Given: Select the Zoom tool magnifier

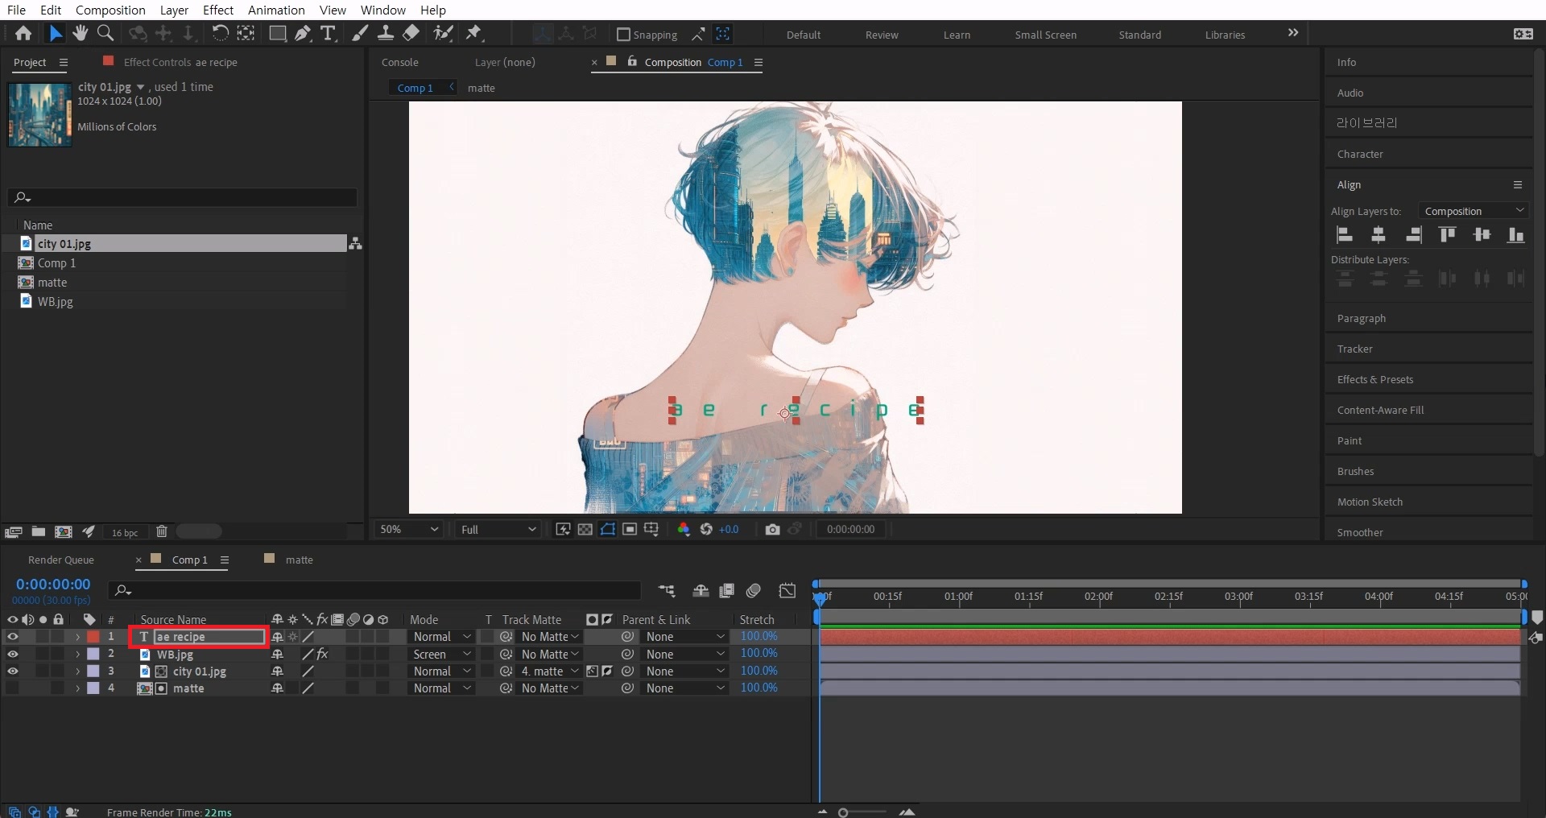Looking at the screenshot, I should tap(105, 33).
